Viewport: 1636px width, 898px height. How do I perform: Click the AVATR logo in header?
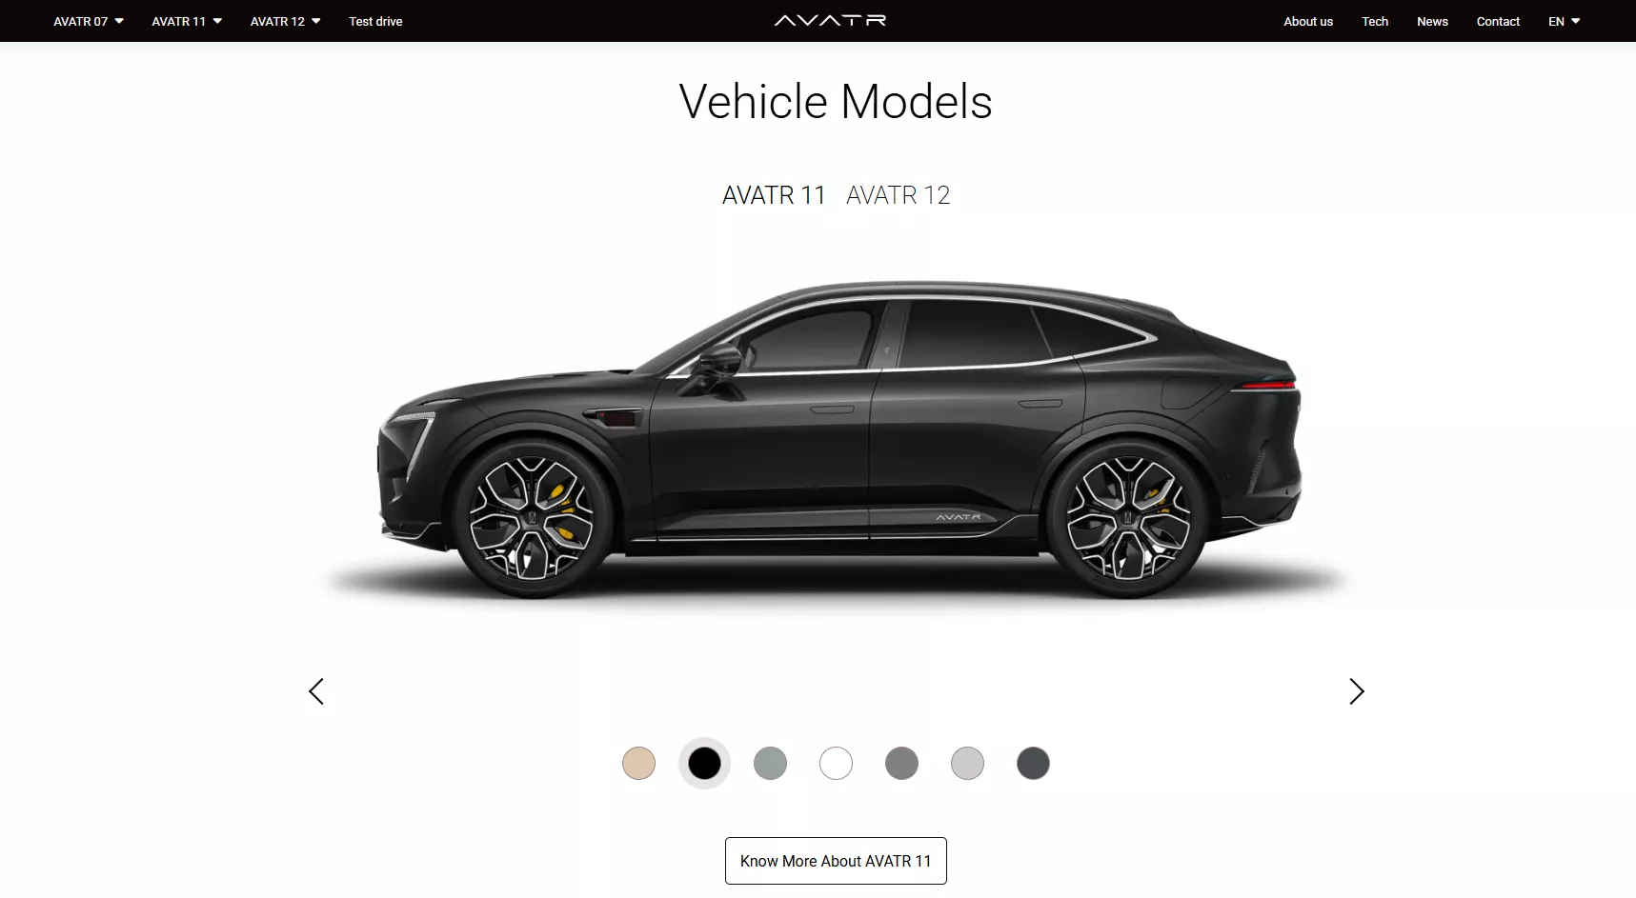point(830,20)
